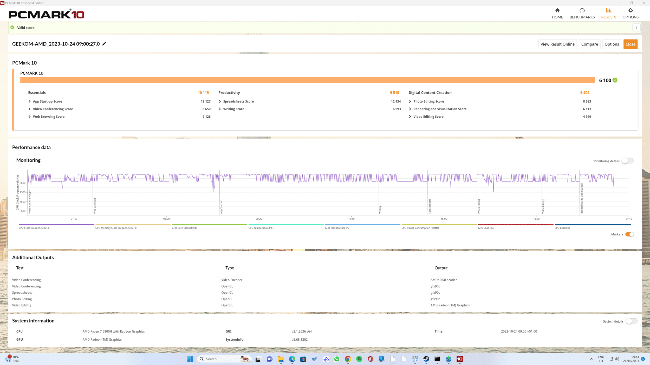Enable the Monitoring details toggle
Screen dimensions: 650x365
pos(627,161)
